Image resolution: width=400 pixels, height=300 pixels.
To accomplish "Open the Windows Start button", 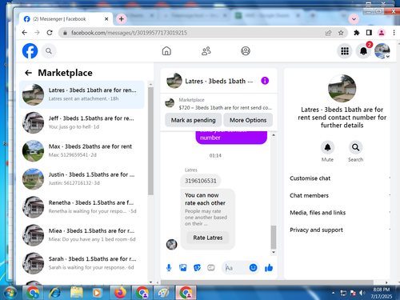I will pos(10,293).
